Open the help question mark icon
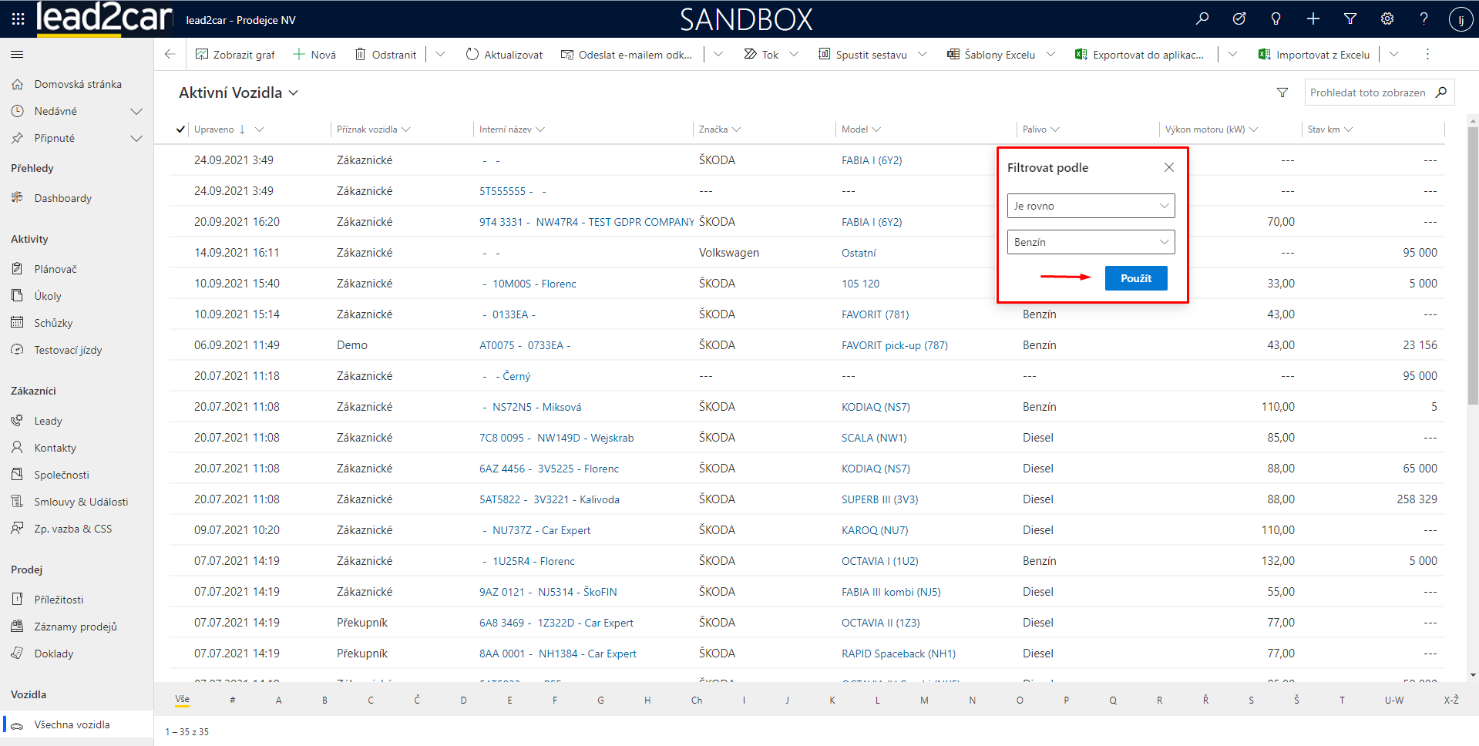The image size is (1479, 746). [x=1424, y=18]
